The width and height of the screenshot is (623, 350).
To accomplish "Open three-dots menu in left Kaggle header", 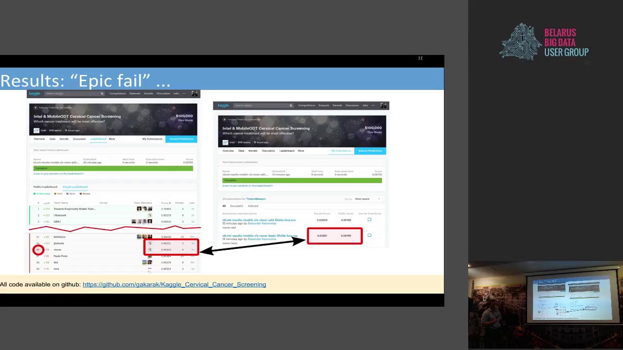I will pos(184,93).
